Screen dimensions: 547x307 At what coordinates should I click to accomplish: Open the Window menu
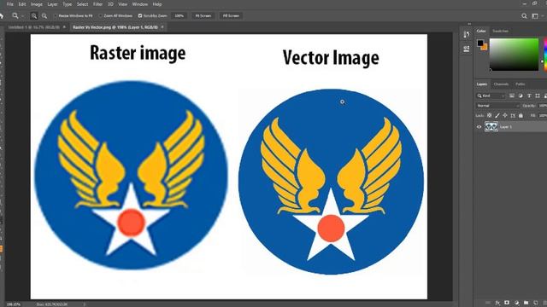[x=140, y=4]
